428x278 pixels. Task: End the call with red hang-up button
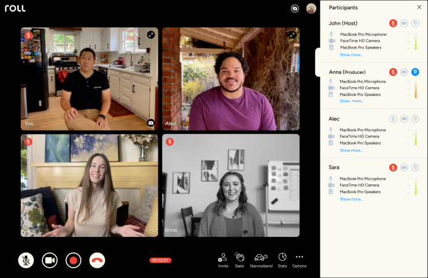[x=97, y=260]
